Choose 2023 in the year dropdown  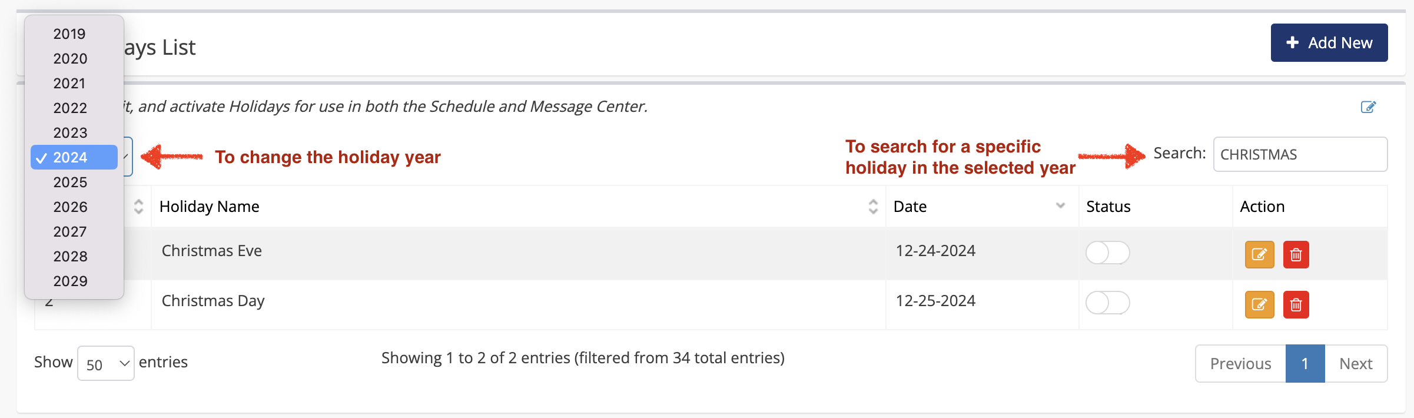(x=70, y=133)
